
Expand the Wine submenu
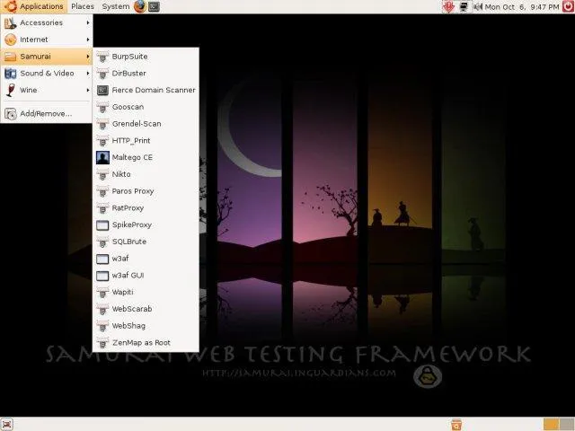45,90
